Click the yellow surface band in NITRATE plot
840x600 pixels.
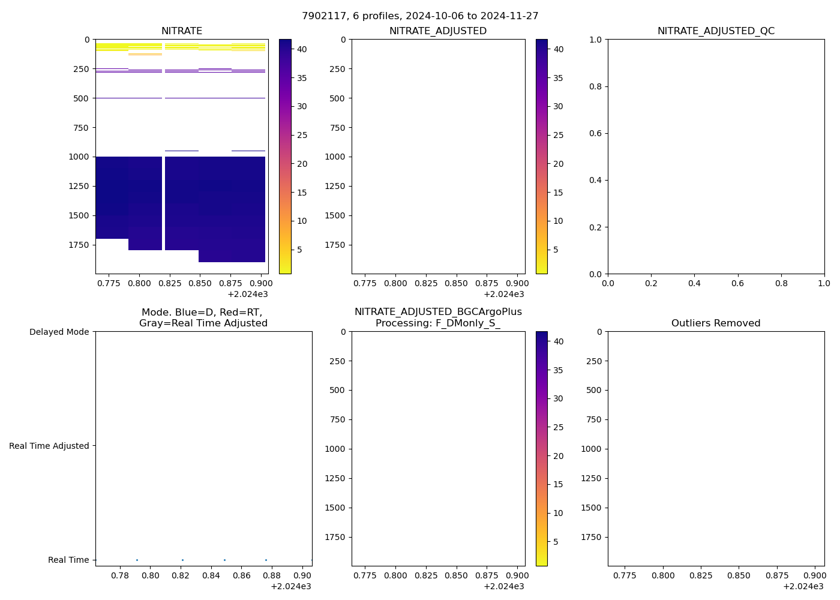112,47
